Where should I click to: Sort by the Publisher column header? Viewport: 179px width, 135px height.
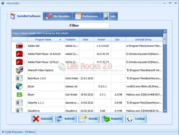click(x=72, y=40)
